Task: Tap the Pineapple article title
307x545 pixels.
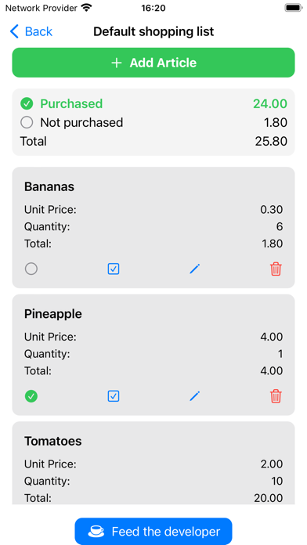Action: [53, 314]
